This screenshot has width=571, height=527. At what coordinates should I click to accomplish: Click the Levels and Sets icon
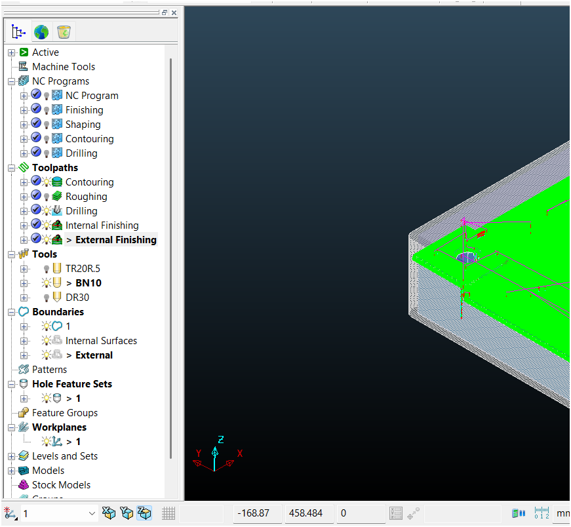tap(24, 456)
